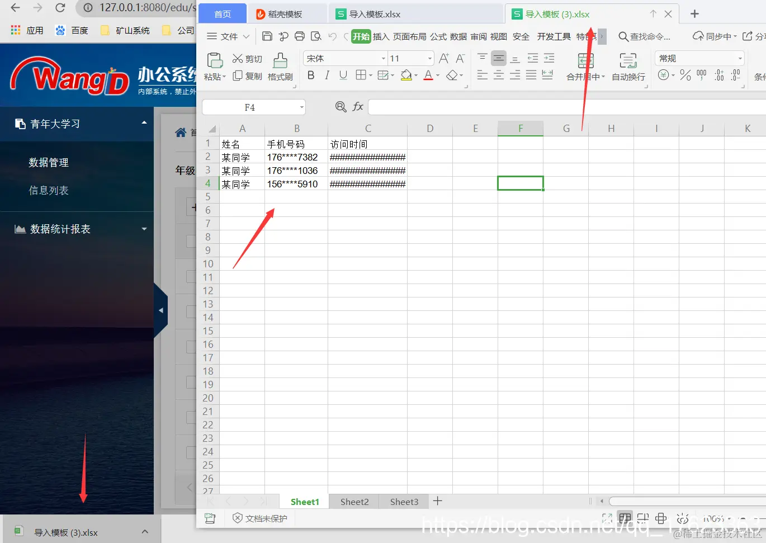
Task: Switch to the Sheet3 worksheet tab
Action: [x=404, y=502]
